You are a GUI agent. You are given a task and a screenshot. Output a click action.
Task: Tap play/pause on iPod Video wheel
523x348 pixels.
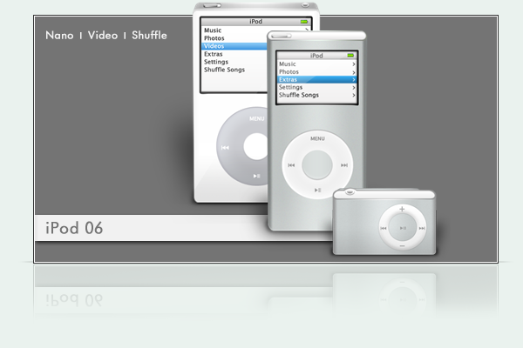pyautogui.click(x=256, y=176)
